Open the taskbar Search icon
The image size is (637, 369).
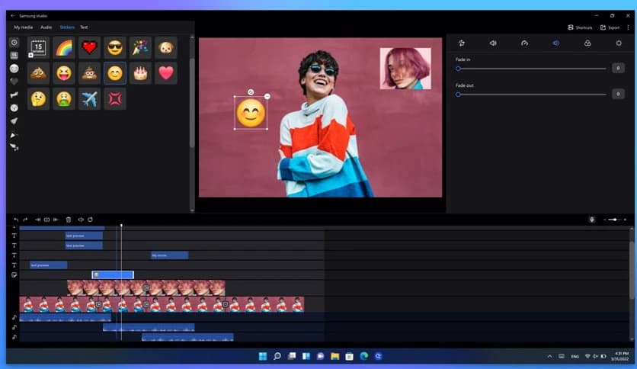pyautogui.click(x=277, y=356)
